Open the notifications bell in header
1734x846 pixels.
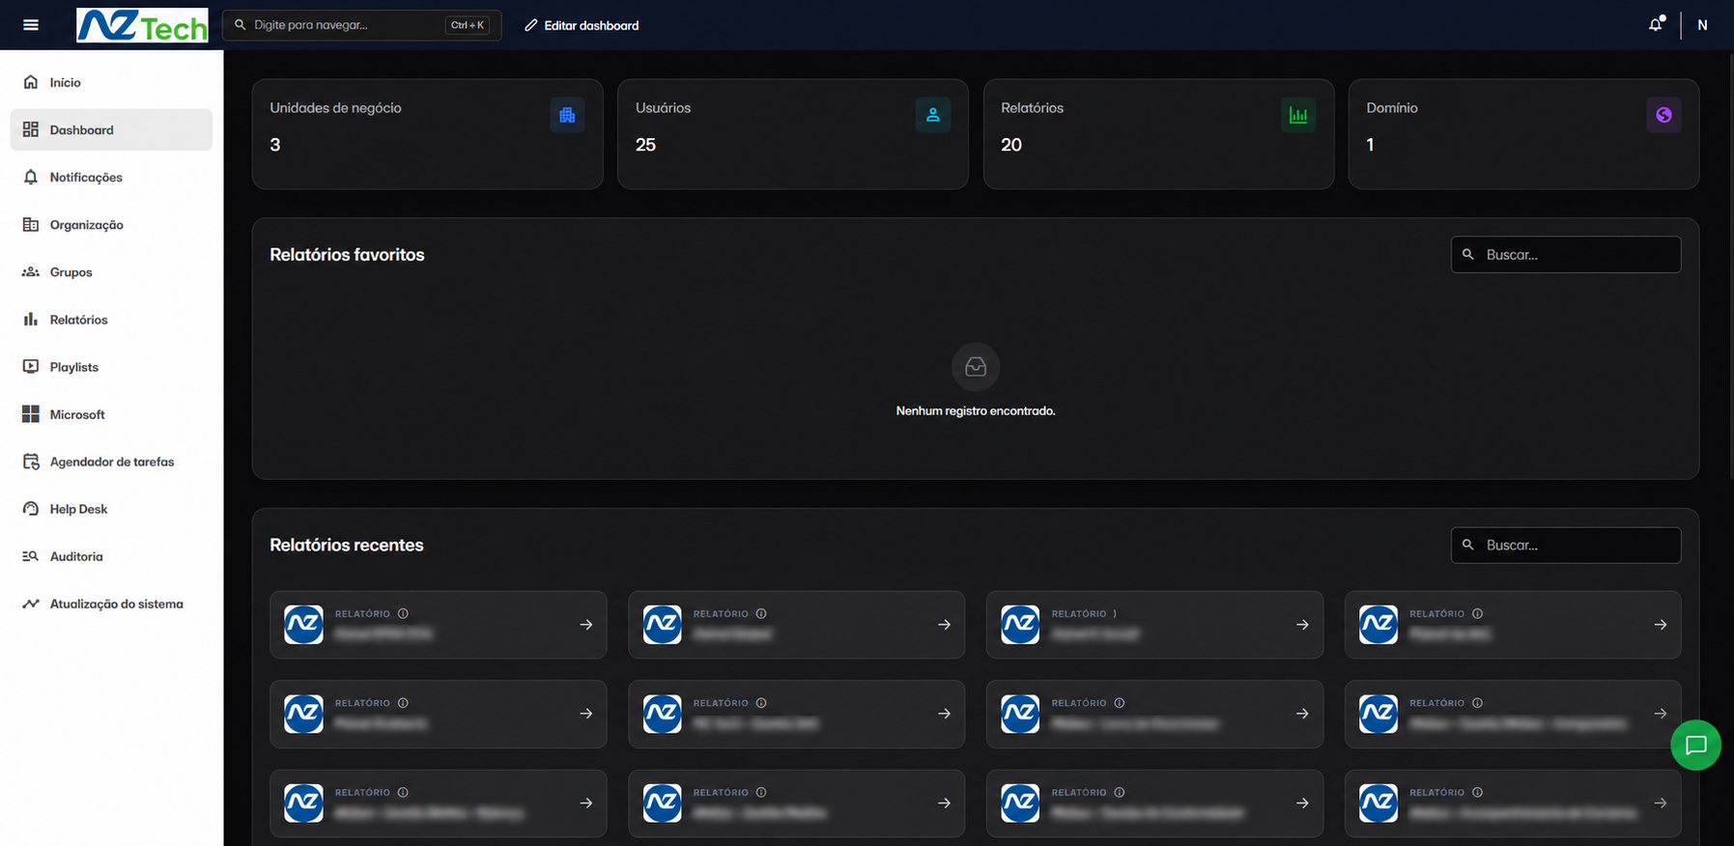click(1656, 25)
